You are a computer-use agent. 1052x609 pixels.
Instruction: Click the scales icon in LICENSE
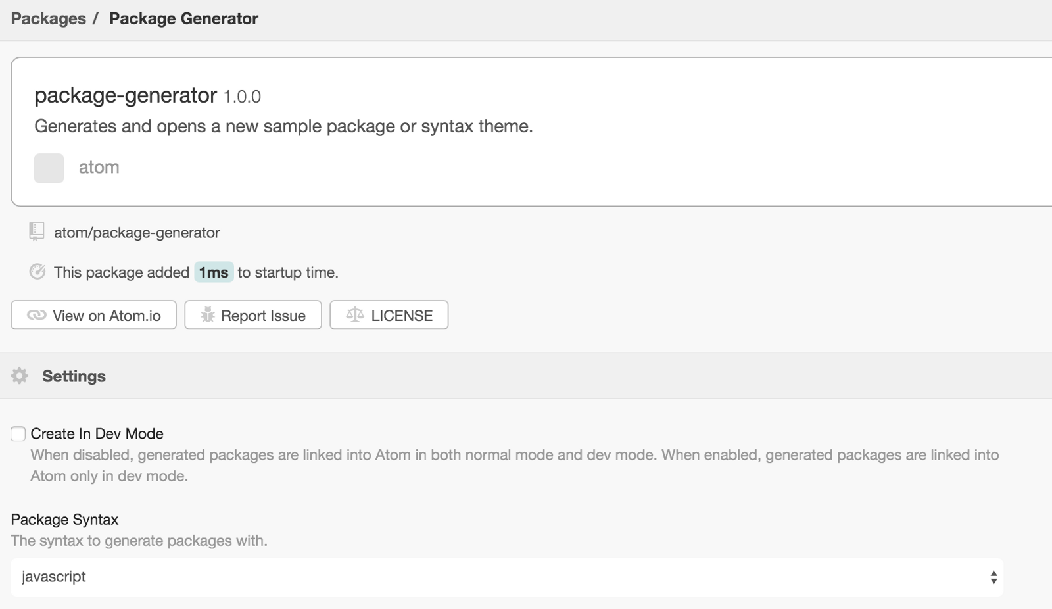355,315
